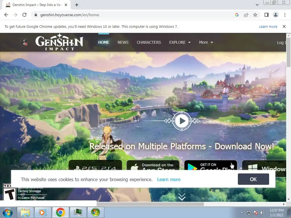Click the site lock padlock icon
The height and width of the screenshot is (218, 291).
[36, 15]
